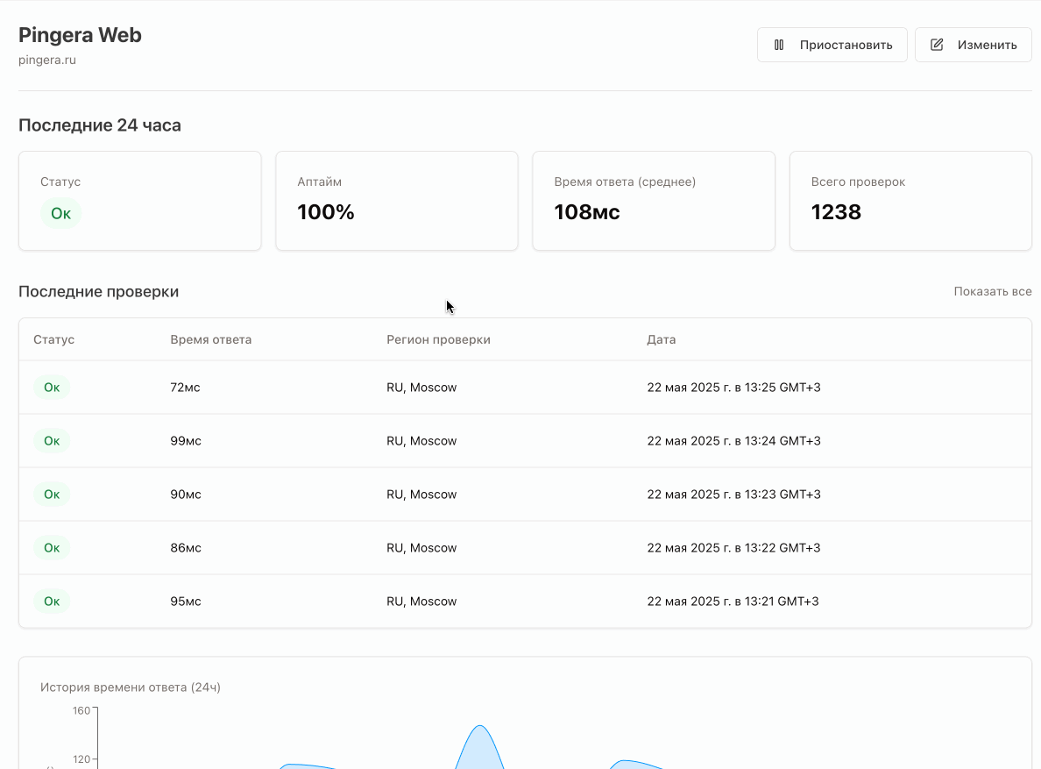Click the Время ответа (среднее) label
This screenshot has width=1041, height=769.
pyautogui.click(x=625, y=182)
